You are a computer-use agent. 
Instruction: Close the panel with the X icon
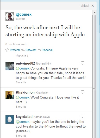(93, 6)
